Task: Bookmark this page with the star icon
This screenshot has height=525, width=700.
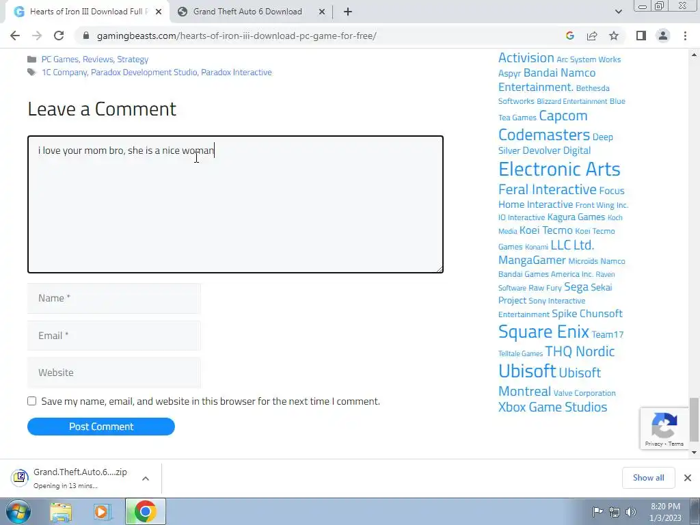Action: pos(614,36)
